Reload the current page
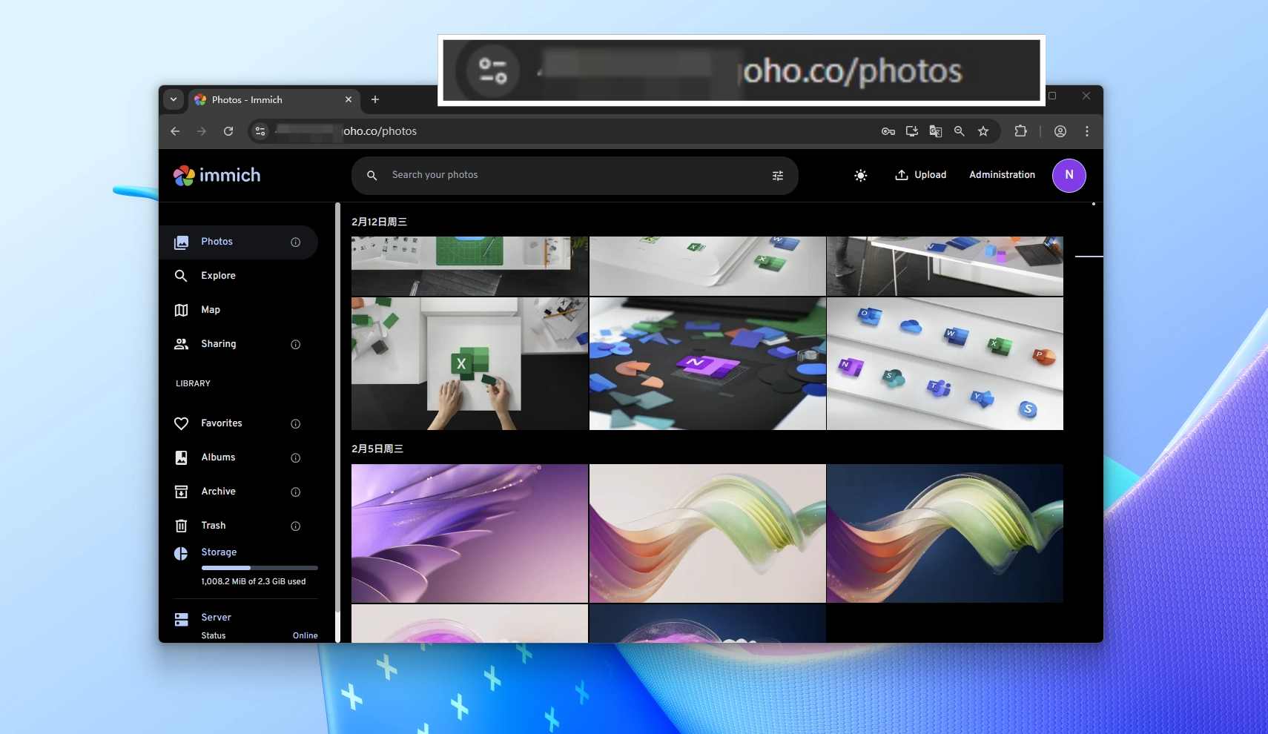Viewport: 1268px width, 734px height. pyautogui.click(x=228, y=131)
